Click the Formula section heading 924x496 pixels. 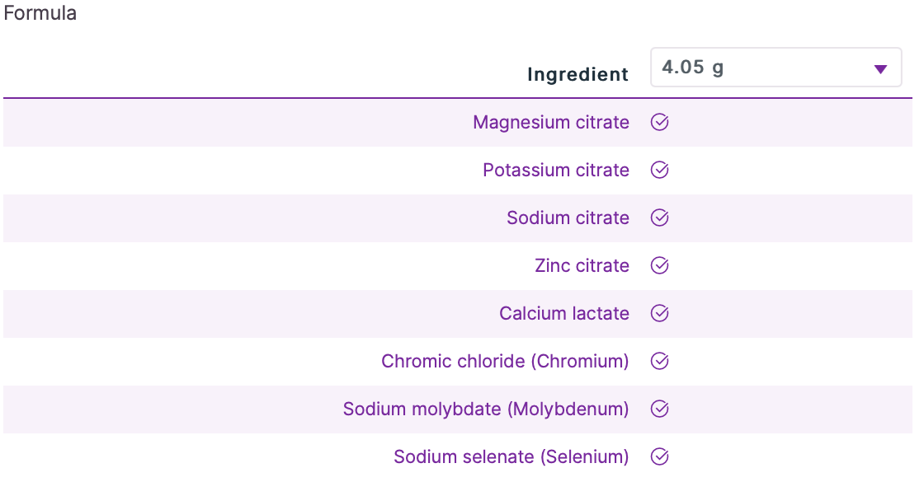(x=40, y=14)
